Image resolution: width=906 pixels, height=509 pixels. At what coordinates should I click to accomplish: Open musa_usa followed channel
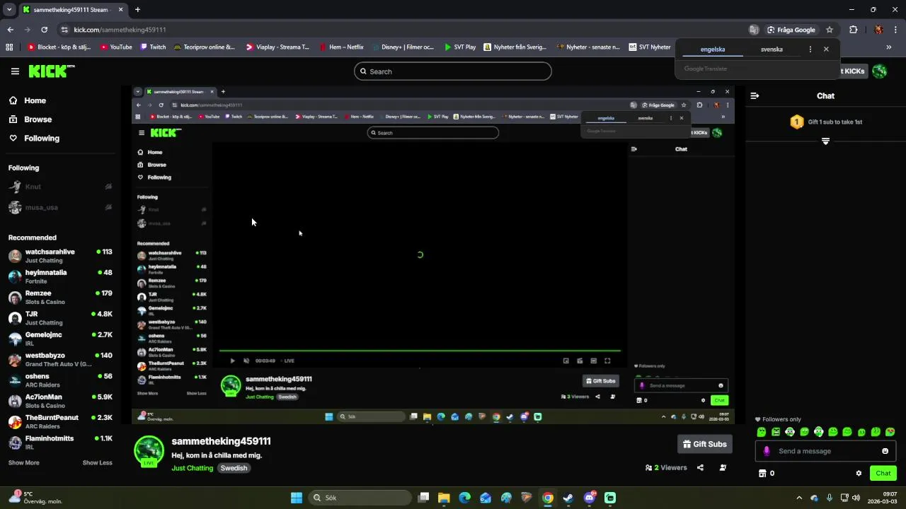(41, 208)
